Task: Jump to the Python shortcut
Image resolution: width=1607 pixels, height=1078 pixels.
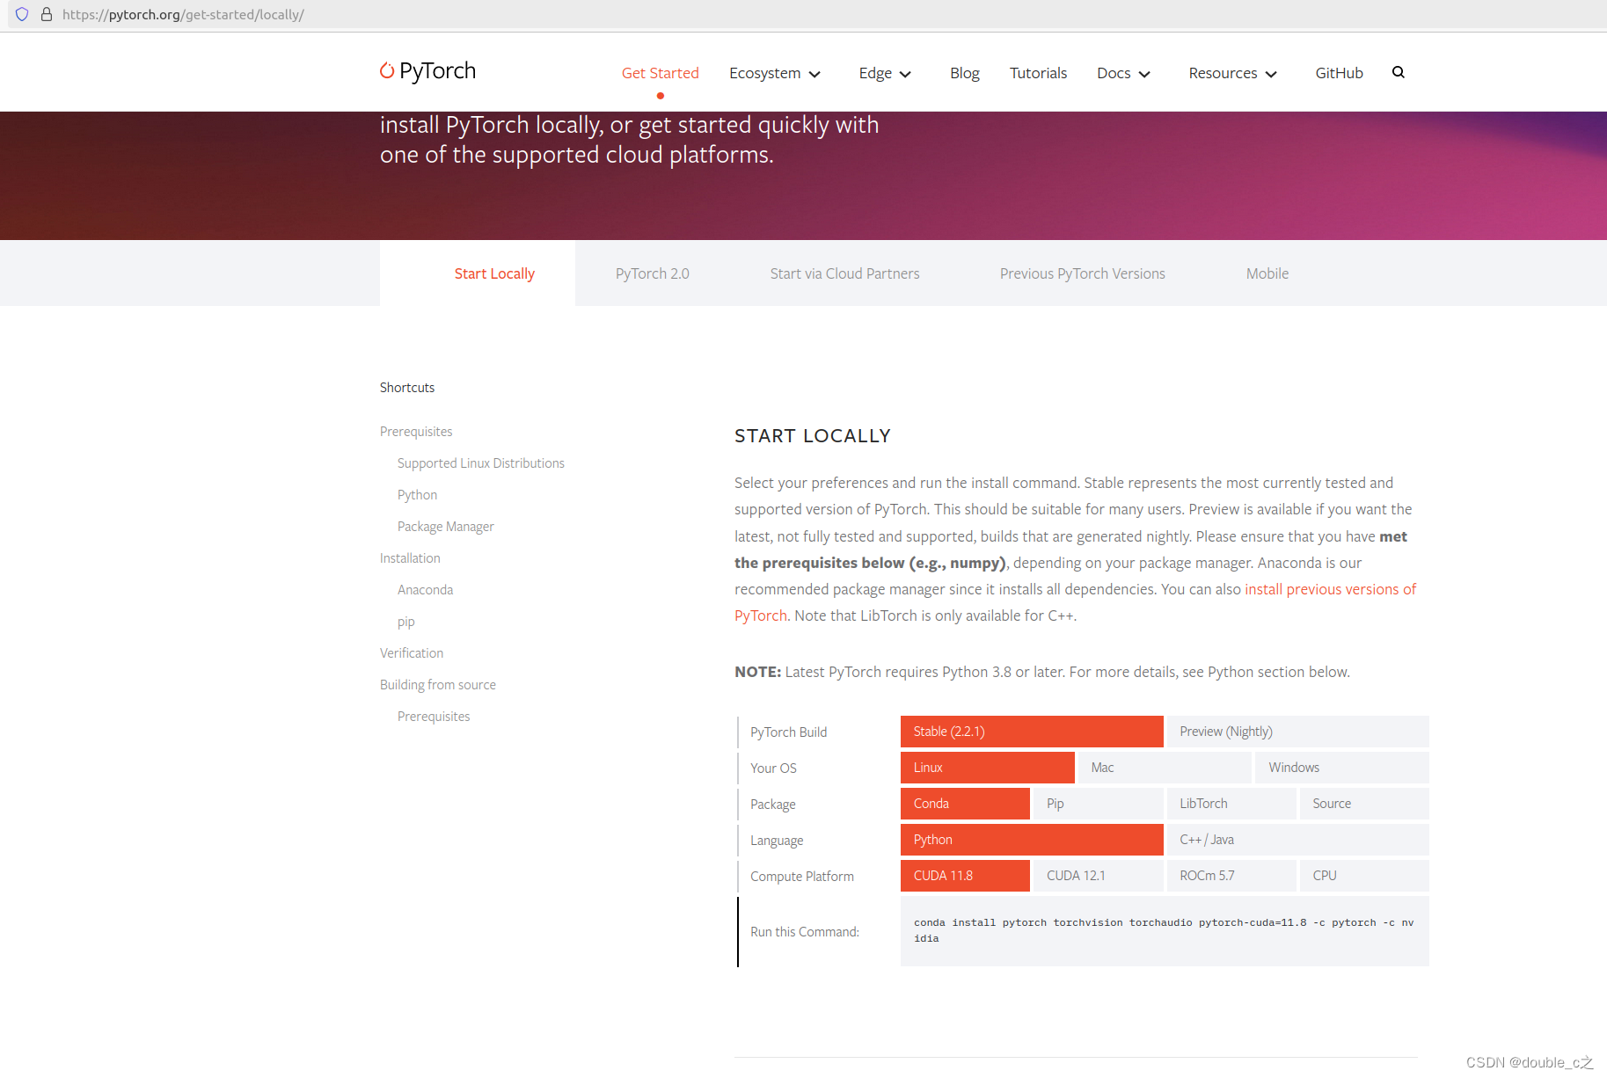Action: (417, 495)
